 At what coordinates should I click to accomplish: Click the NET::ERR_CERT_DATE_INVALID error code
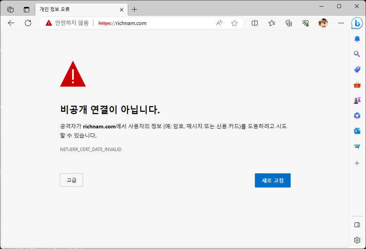tap(91, 149)
